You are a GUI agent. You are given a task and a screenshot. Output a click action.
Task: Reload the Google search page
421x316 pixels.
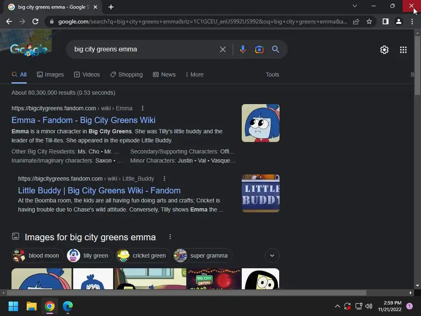point(35,21)
